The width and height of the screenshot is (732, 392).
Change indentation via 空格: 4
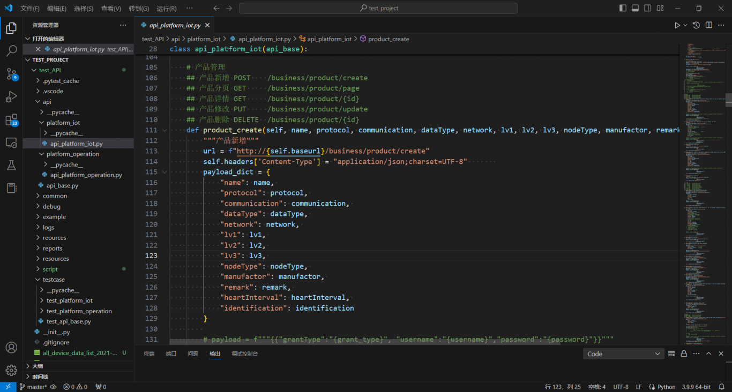pyautogui.click(x=597, y=387)
